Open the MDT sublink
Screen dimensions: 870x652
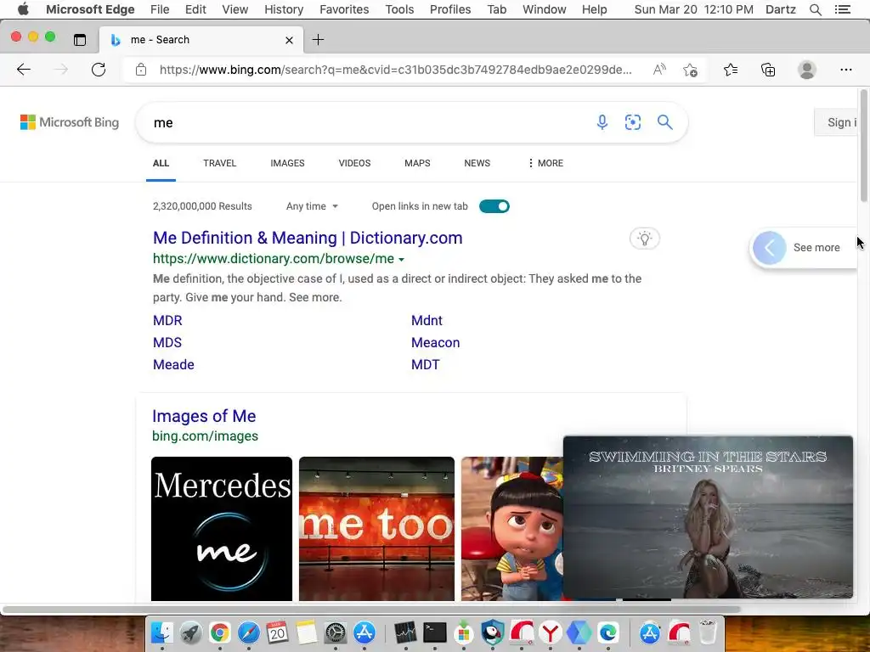point(426,365)
